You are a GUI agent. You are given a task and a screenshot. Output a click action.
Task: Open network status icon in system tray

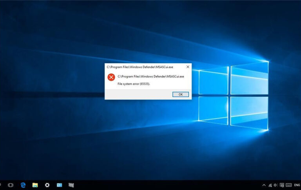coord(270,185)
